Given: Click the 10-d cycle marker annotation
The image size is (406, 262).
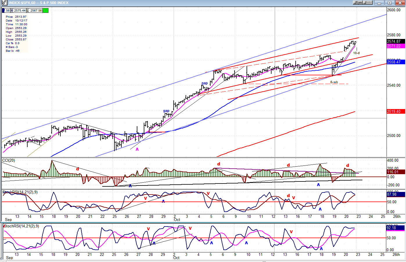Looking at the screenshot, I should (356, 53).
